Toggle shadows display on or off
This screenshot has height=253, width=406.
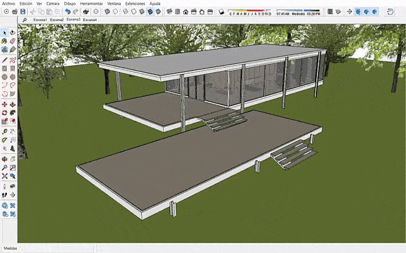coord(222,11)
